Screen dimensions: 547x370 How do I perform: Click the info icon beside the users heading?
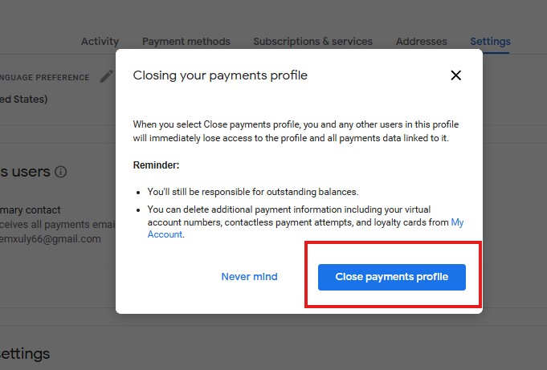(61, 172)
